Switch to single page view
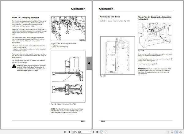Screen dimensions: 184x134 [x=168, y=132]
